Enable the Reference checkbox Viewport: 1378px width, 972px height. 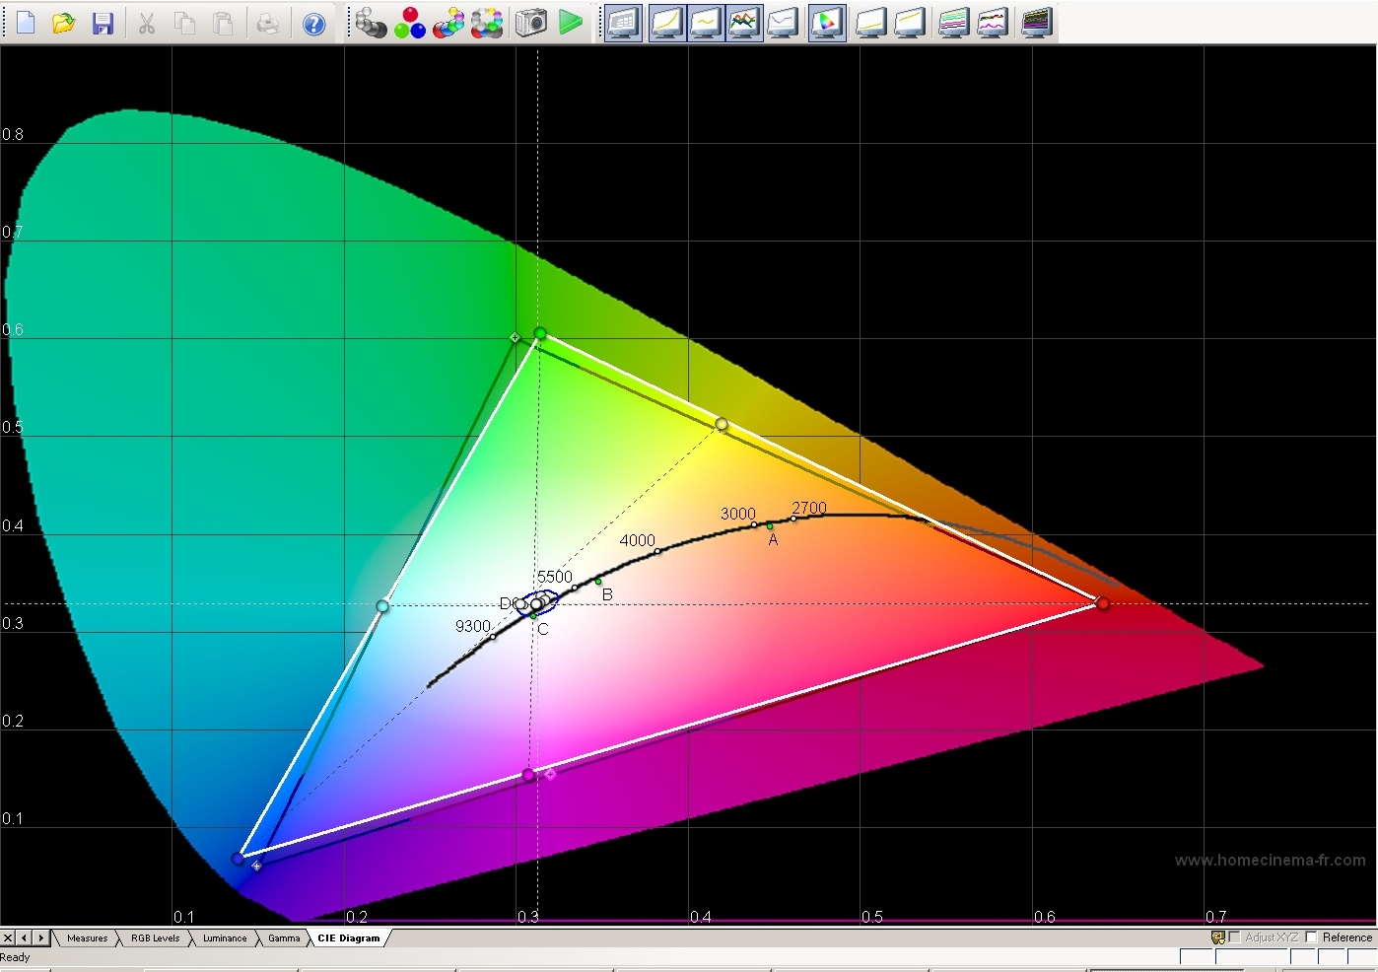[x=1311, y=937]
